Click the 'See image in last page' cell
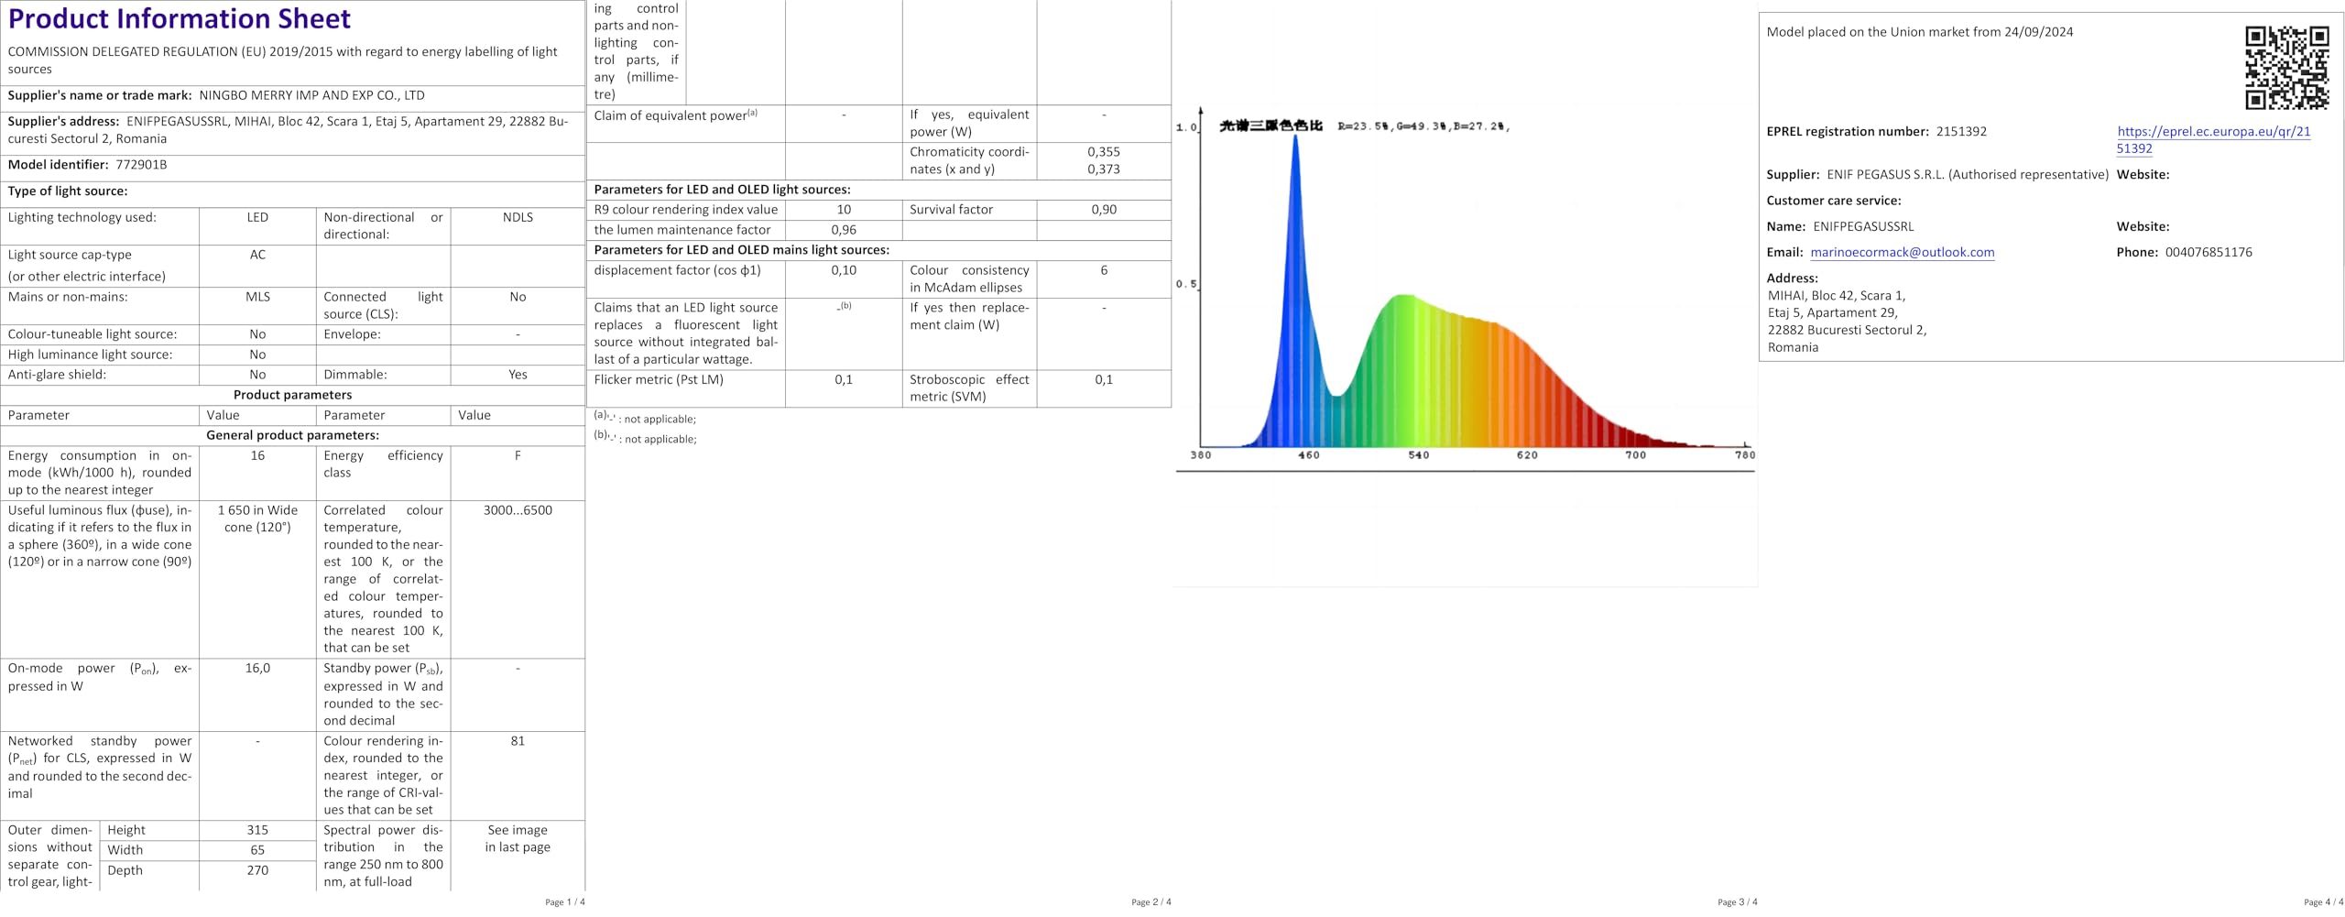Screen dimensions: 2345x917 518,838
